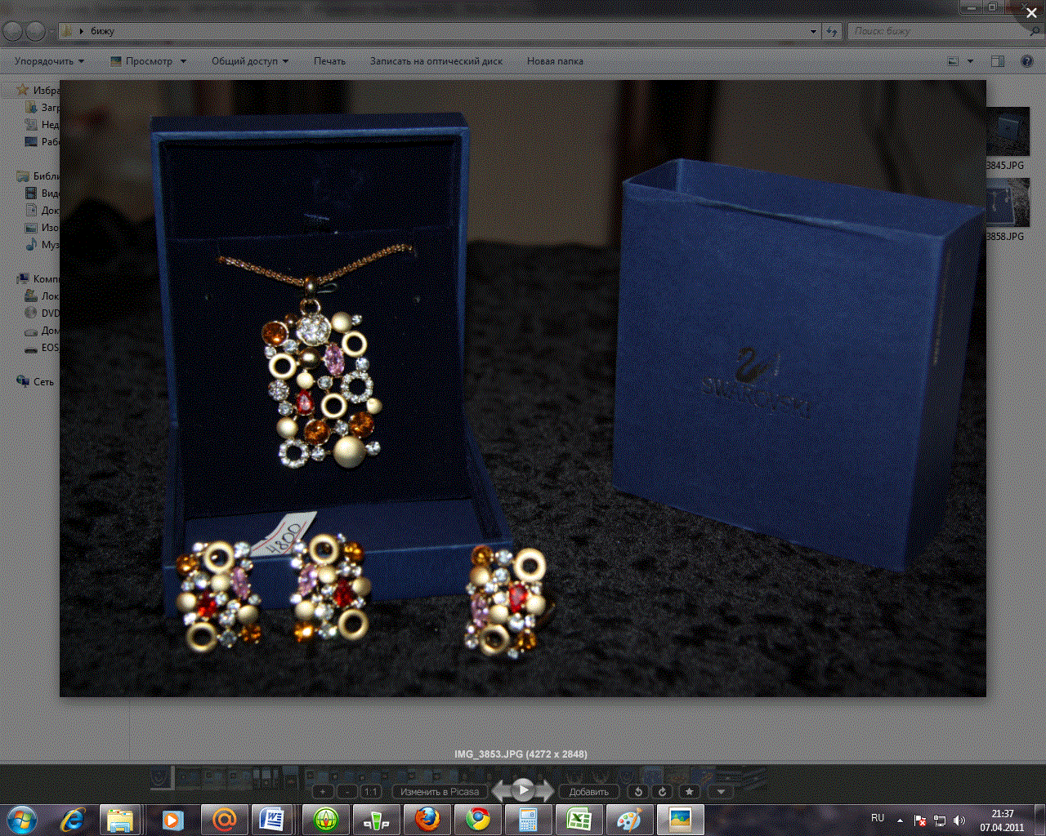The height and width of the screenshot is (836, 1046).
Task: Expand the 'Общий доступ' dropdown
Action: click(x=249, y=61)
